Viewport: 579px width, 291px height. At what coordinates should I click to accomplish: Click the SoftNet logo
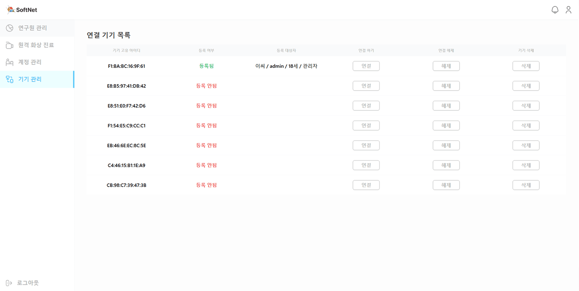pyautogui.click(x=22, y=10)
